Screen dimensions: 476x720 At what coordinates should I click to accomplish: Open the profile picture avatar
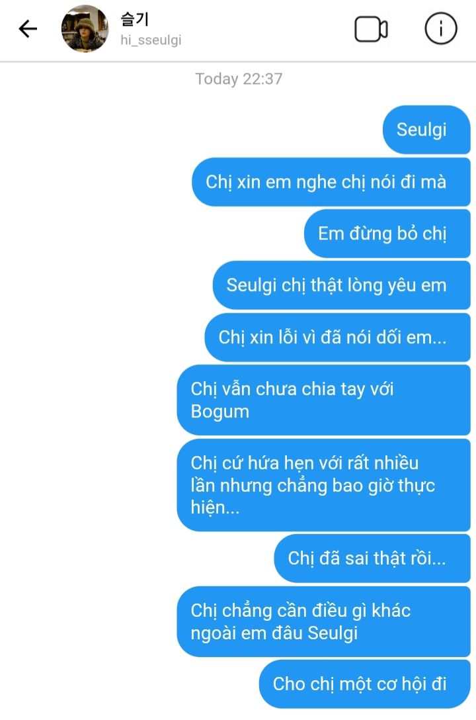tap(85, 28)
